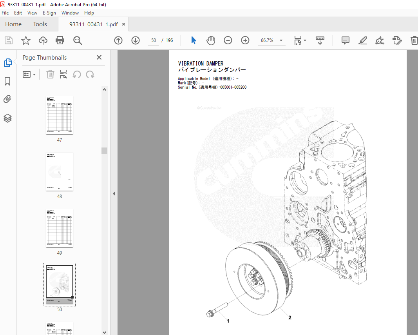
Task: Click the trash delete icon in toolbar
Action: point(414,40)
